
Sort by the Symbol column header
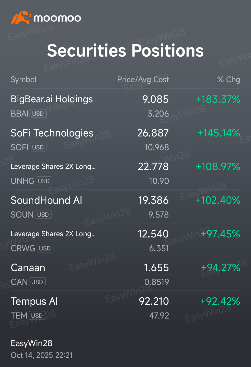[x=24, y=80]
